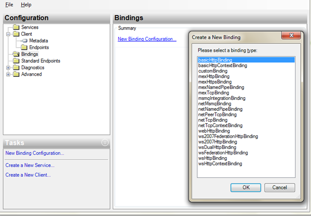This screenshot has width=311, height=216.
Task: Select Services in the configuration tree
Action: tap(30, 27)
